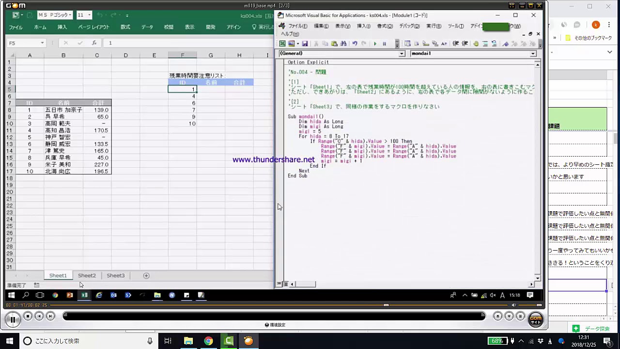Expand the mondai1 procedure dropdown

pyautogui.click(x=533, y=54)
